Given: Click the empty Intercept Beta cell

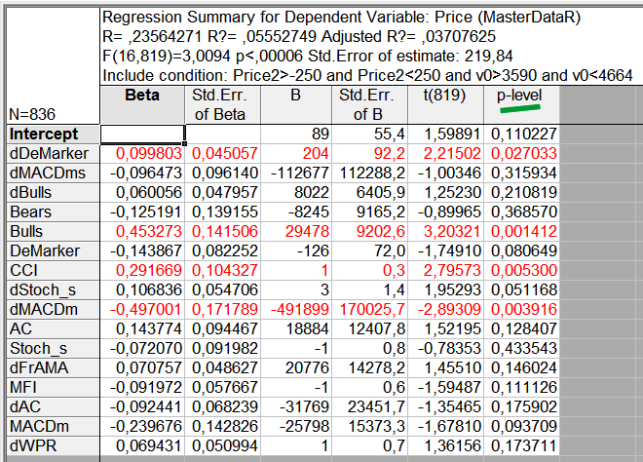Looking at the screenshot, I should pos(142,135).
